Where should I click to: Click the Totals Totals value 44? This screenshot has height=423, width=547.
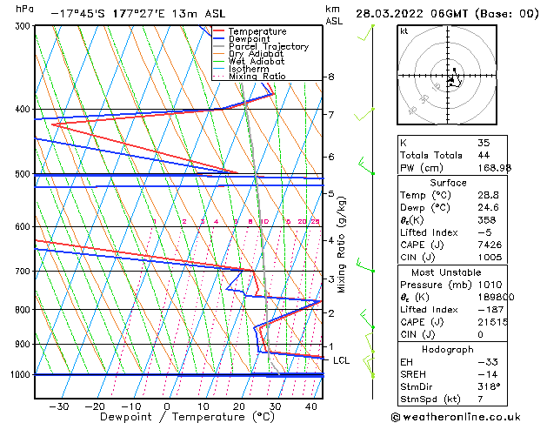click(484, 155)
